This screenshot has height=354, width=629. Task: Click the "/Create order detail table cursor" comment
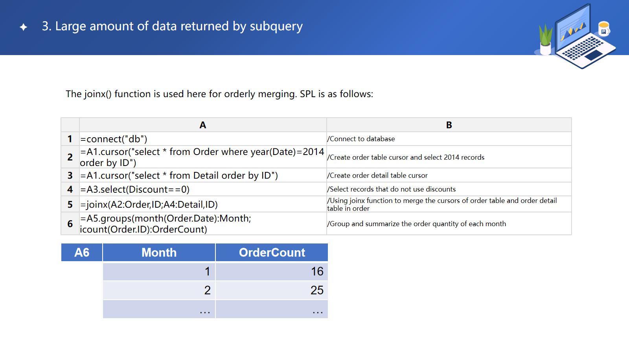pyautogui.click(x=377, y=175)
